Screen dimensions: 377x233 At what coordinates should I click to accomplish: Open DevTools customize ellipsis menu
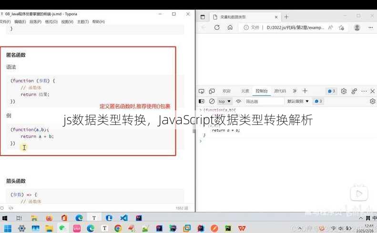coord(364,91)
